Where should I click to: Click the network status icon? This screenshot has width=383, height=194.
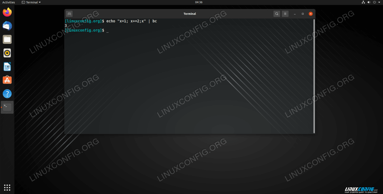coord(363,2)
